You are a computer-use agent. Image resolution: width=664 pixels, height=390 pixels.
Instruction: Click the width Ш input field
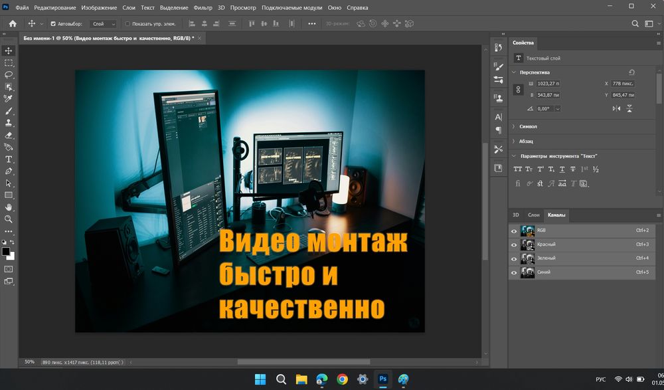pyautogui.click(x=548, y=84)
